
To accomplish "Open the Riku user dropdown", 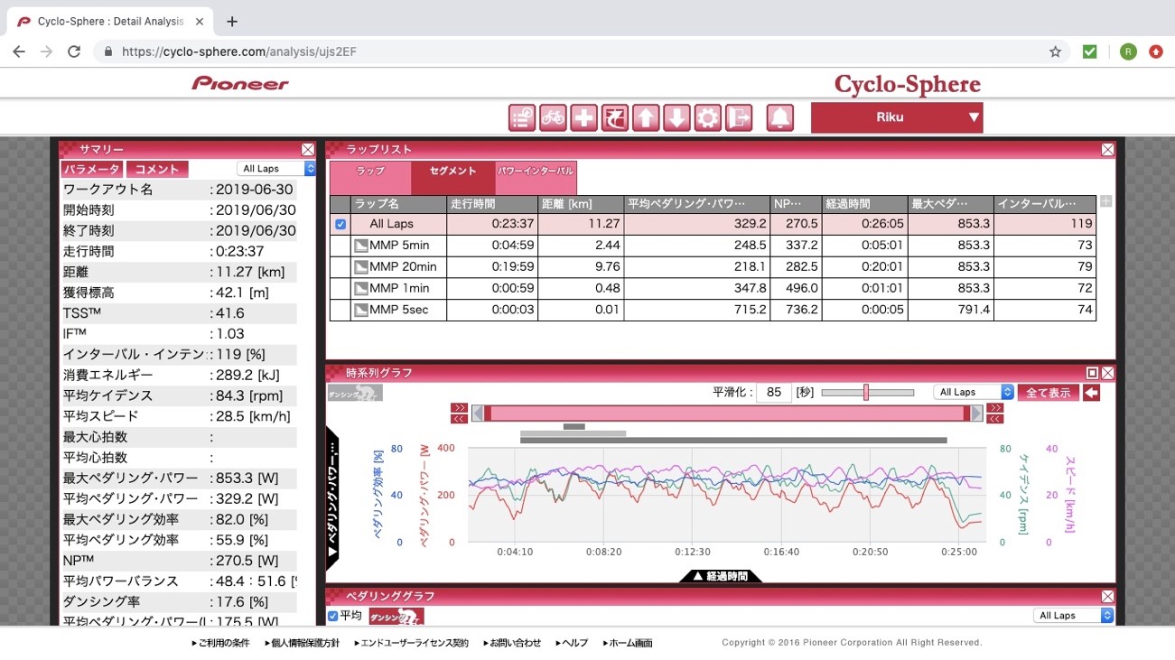I will click(896, 117).
